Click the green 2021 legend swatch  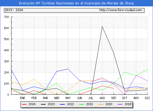tap(82, 104)
